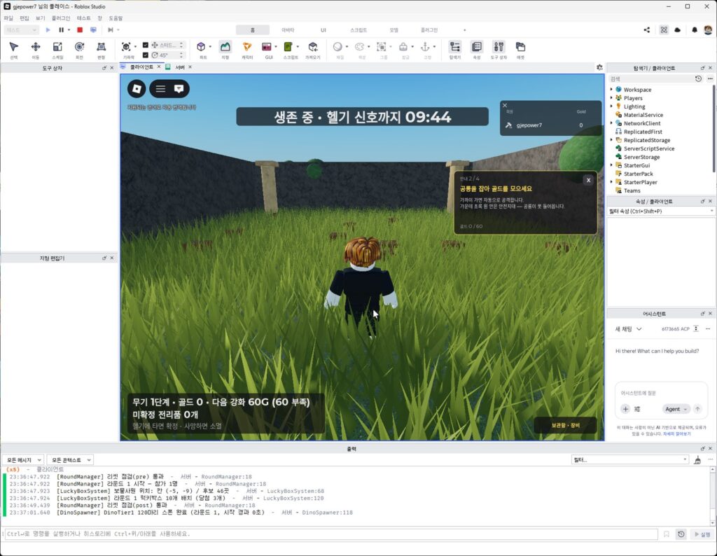Image resolution: width=717 pixels, height=556 pixels.
Task: Click the 보관함 · 장비 in-game button
Action: (566, 425)
